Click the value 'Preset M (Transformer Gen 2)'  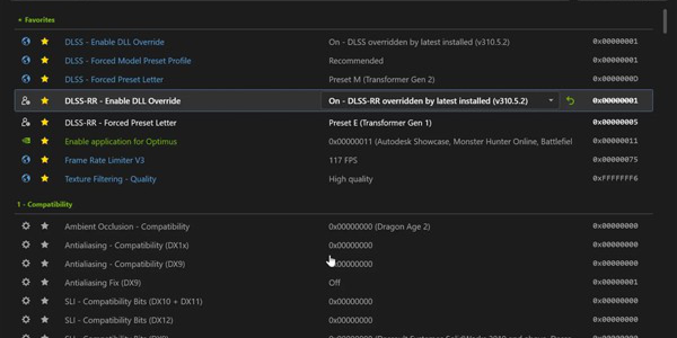coord(382,79)
